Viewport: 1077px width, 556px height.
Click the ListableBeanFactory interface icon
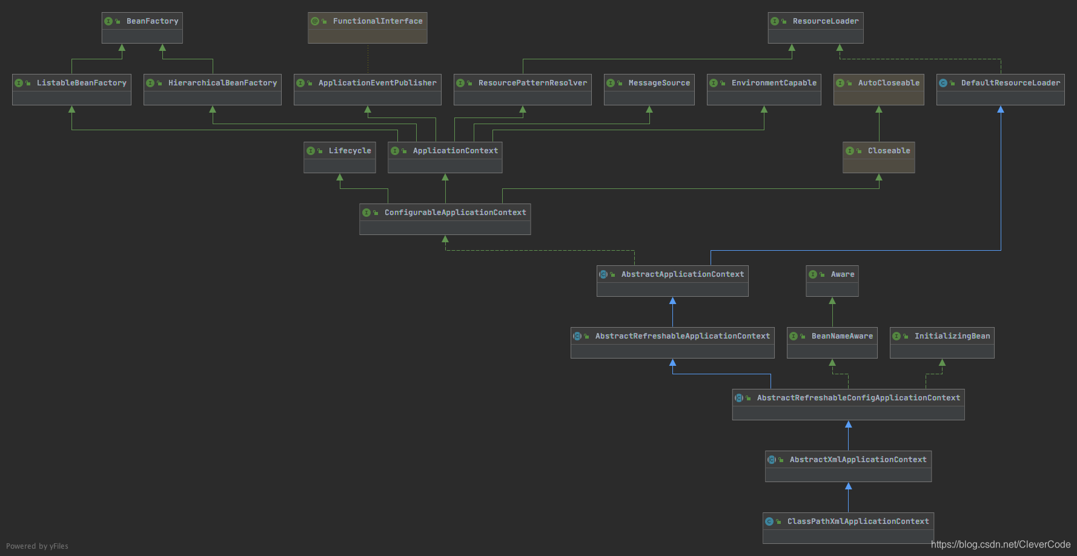[x=19, y=83]
